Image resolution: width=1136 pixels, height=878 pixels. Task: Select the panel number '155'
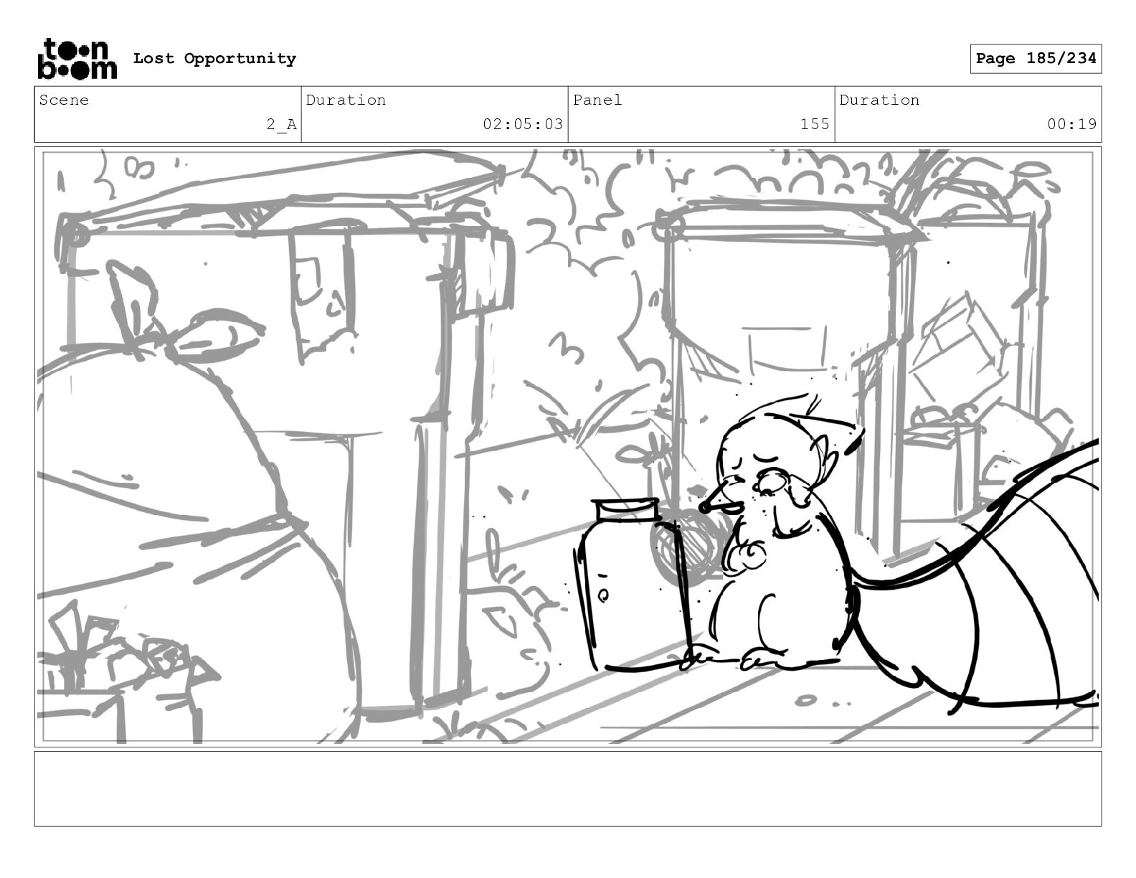(x=815, y=124)
